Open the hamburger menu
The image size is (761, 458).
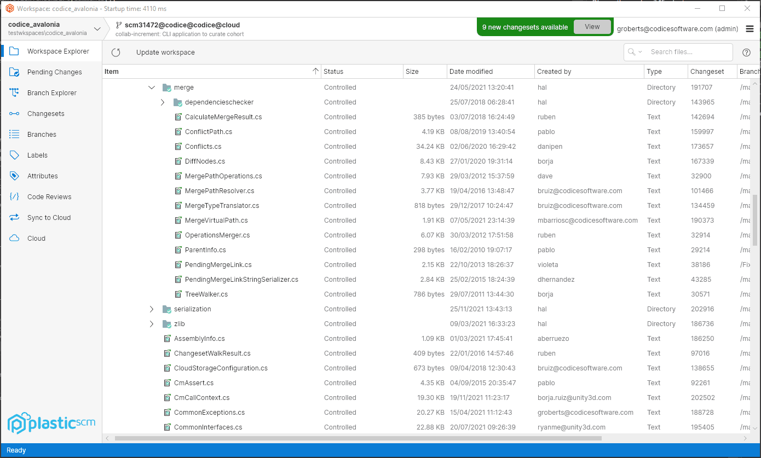tap(750, 28)
